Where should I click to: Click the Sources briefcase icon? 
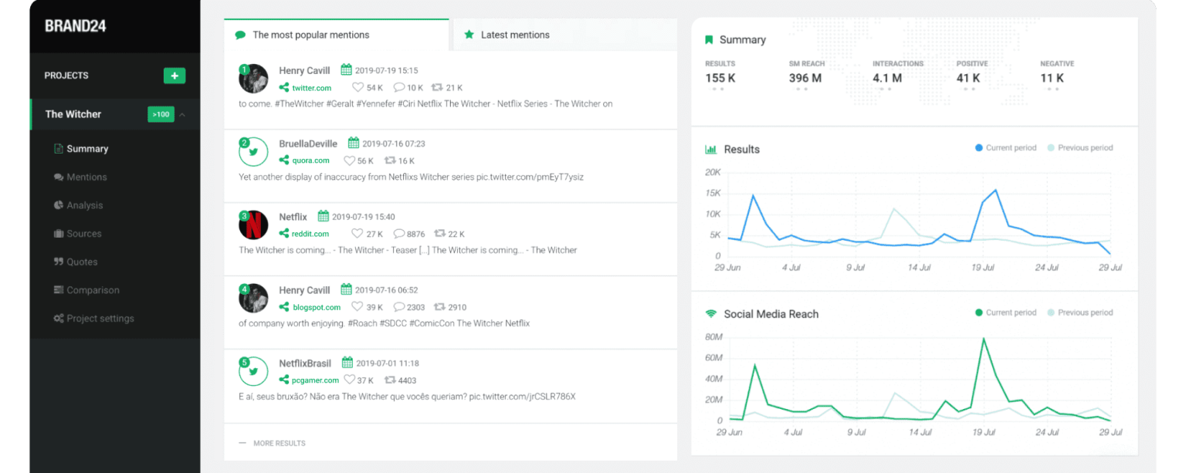pos(59,234)
